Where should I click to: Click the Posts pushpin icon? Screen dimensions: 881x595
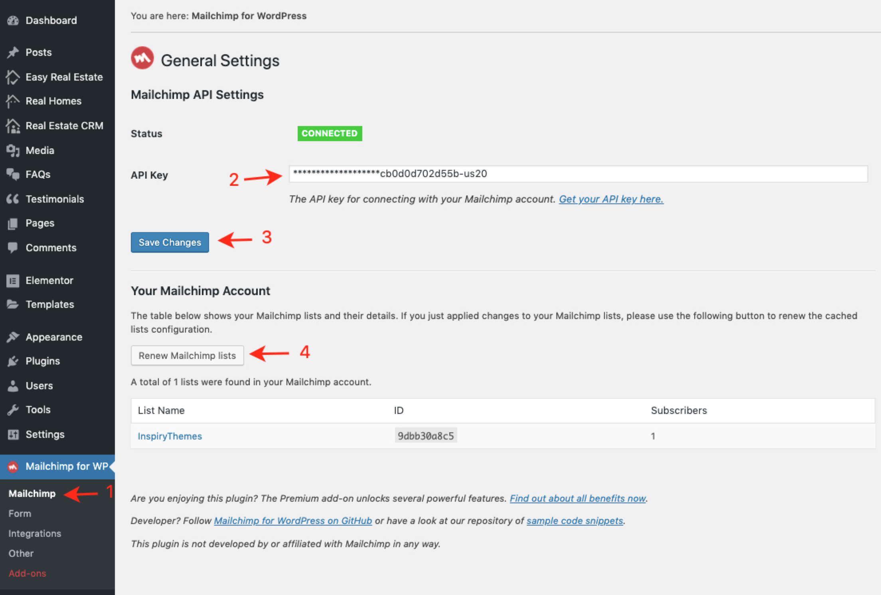click(13, 52)
